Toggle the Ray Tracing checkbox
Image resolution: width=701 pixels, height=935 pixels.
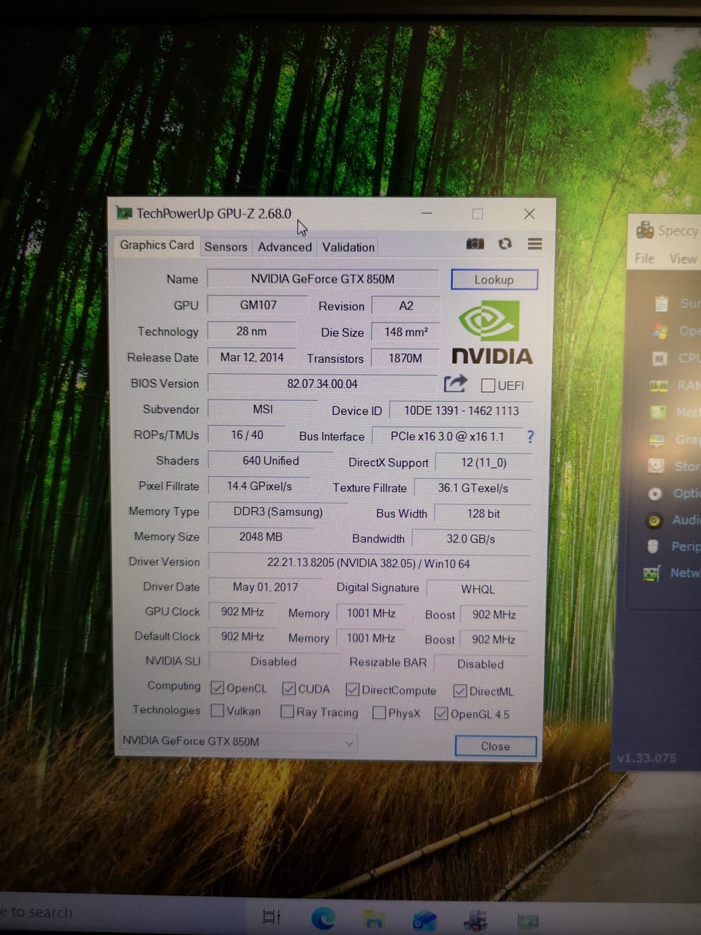click(x=288, y=711)
